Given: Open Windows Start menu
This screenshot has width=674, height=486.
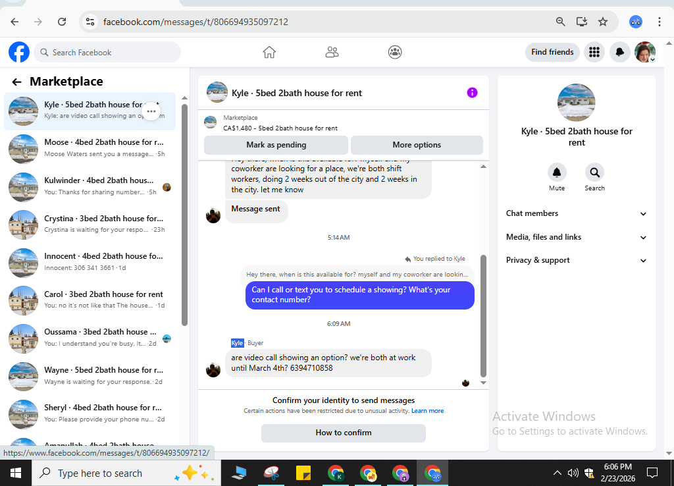Looking at the screenshot, I should click(x=16, y=473).
